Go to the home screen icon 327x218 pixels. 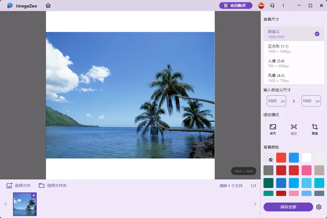click(48, 6)
